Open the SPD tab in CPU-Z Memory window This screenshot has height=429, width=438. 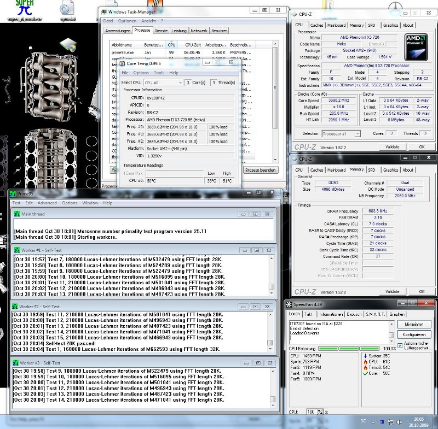[372, 170]
